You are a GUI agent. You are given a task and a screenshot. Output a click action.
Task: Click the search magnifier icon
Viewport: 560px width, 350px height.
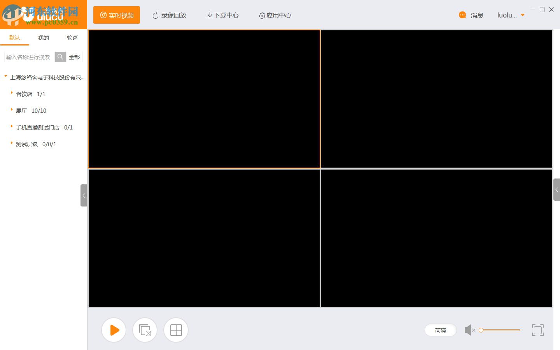pyautogui.click(x=60, y=57)
